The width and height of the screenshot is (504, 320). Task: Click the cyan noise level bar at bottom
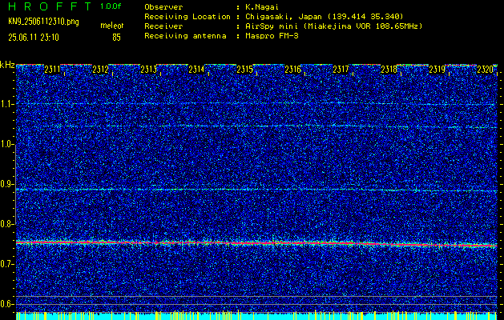pyautogui.click(x=256, y=316)
